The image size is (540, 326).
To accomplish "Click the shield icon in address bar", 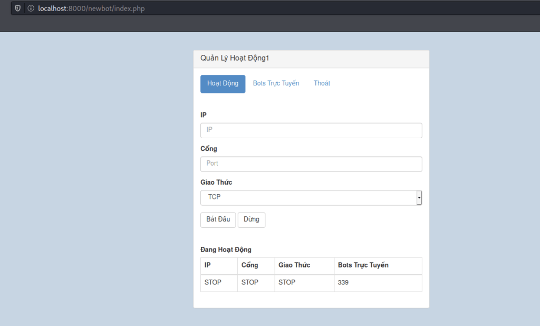I will coord(18,8).
